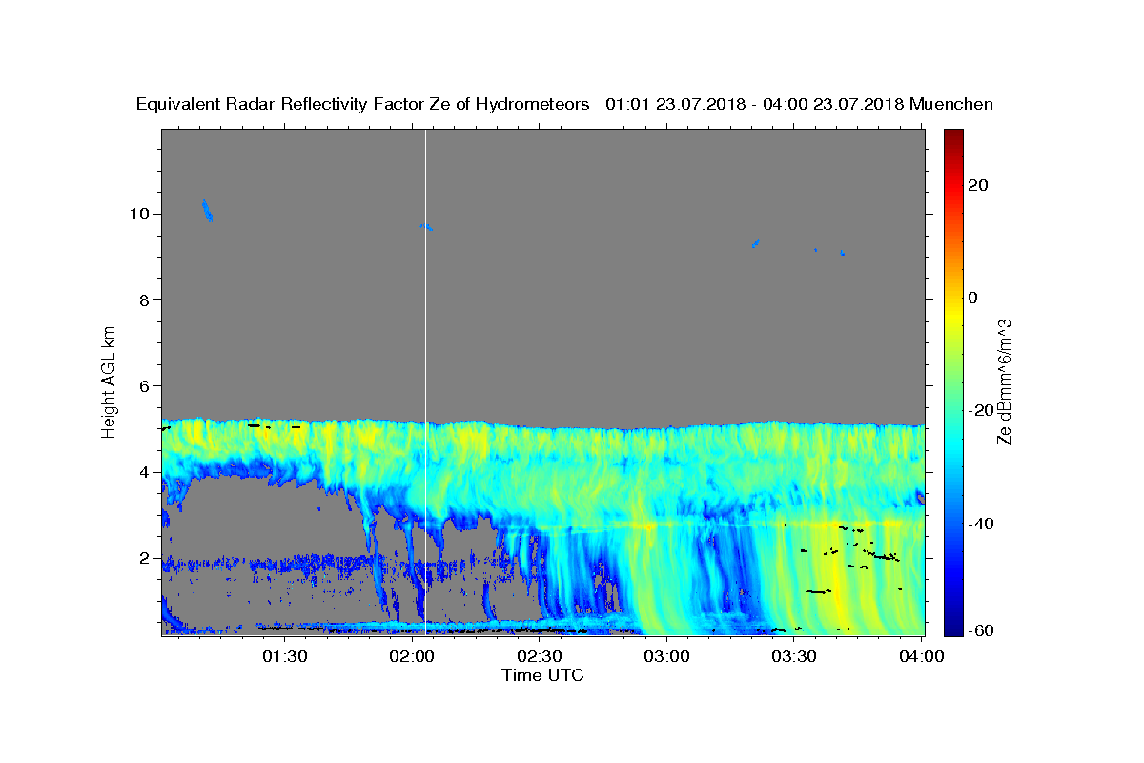The width and height of the screenshot is (1144, 763).
Task: Click the '02:30' time tick label
Action: click(540, 656)
